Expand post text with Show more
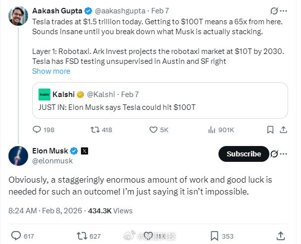301x244 pixels. [x=51, y=71]
